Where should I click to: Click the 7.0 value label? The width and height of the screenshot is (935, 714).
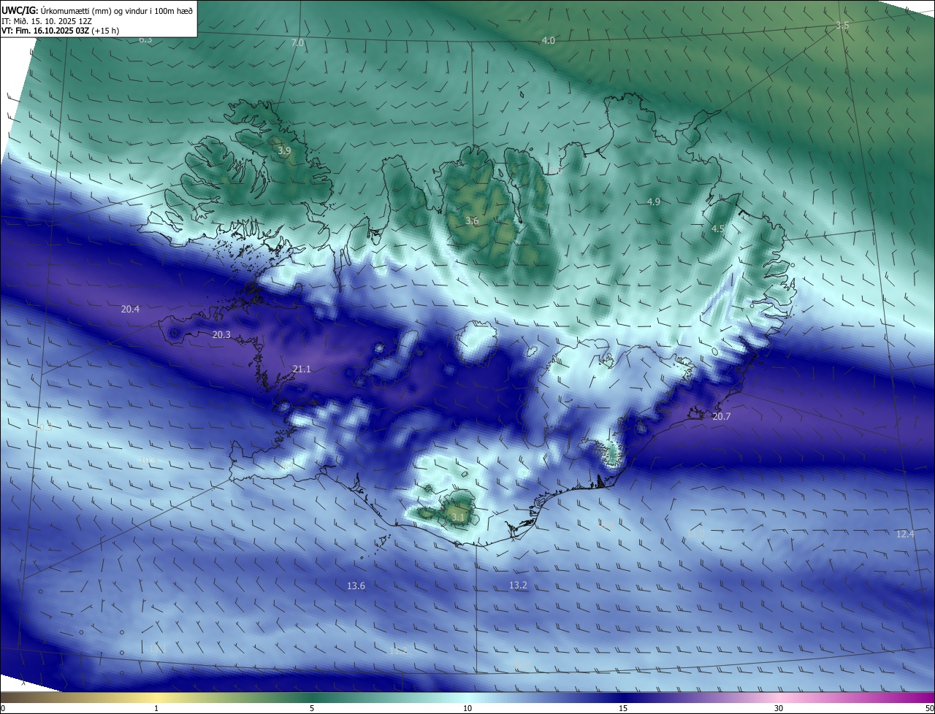click(x=297, y=44)
